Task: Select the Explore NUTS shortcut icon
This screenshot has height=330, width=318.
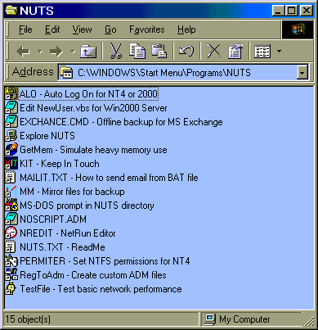Action: [11, 135]
